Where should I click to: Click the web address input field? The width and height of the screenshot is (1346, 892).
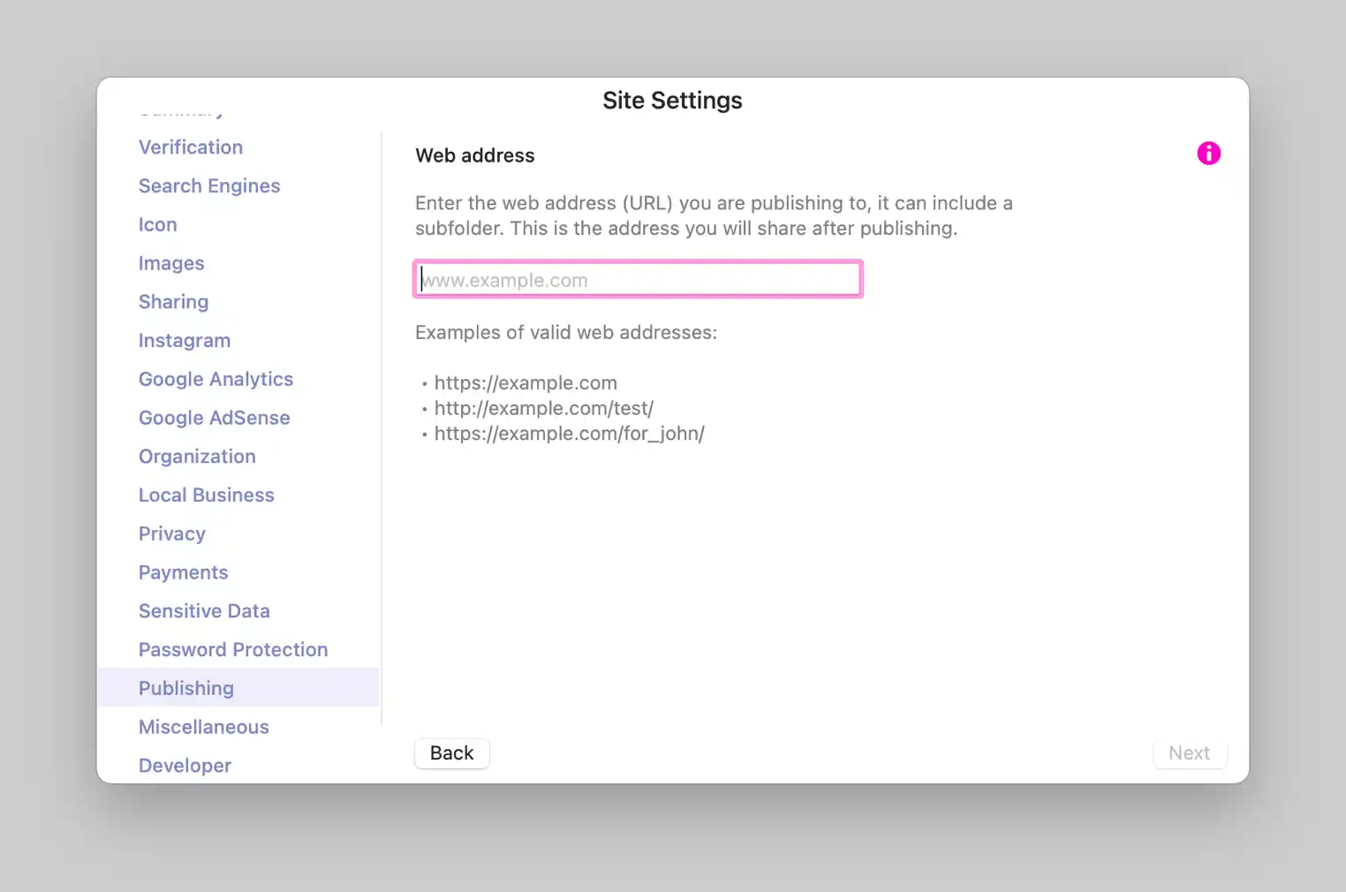tap(638, 280)
